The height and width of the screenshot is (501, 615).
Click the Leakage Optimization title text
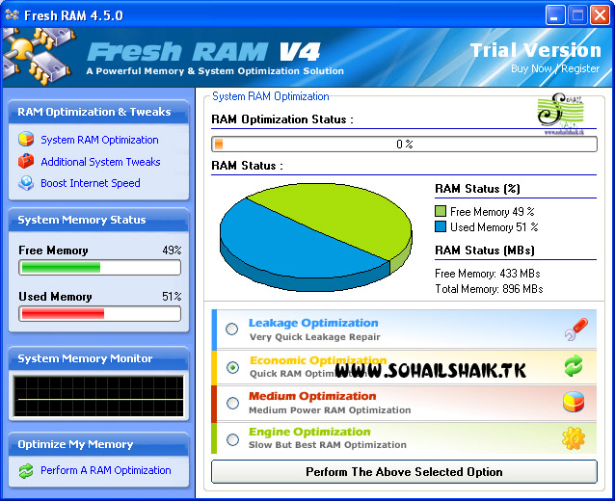[x=313, y=323]
